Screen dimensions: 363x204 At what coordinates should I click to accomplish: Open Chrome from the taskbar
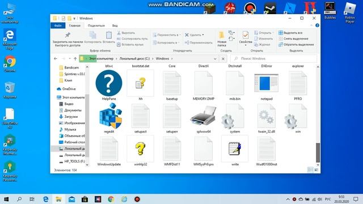point(111,199)
